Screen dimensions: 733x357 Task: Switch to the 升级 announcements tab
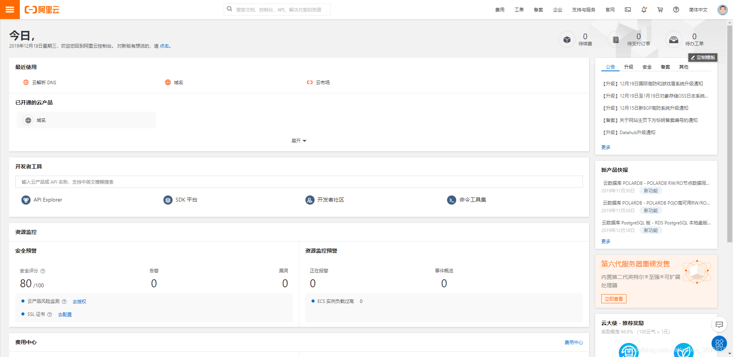click(629, 67)
